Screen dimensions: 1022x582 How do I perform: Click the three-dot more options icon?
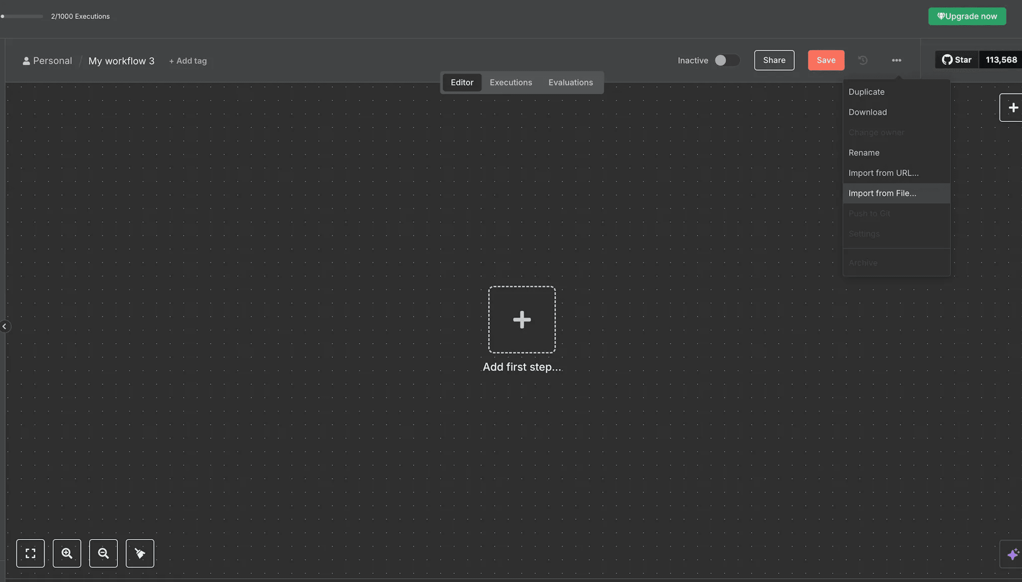pyautogui.click(x=896, y=60)
